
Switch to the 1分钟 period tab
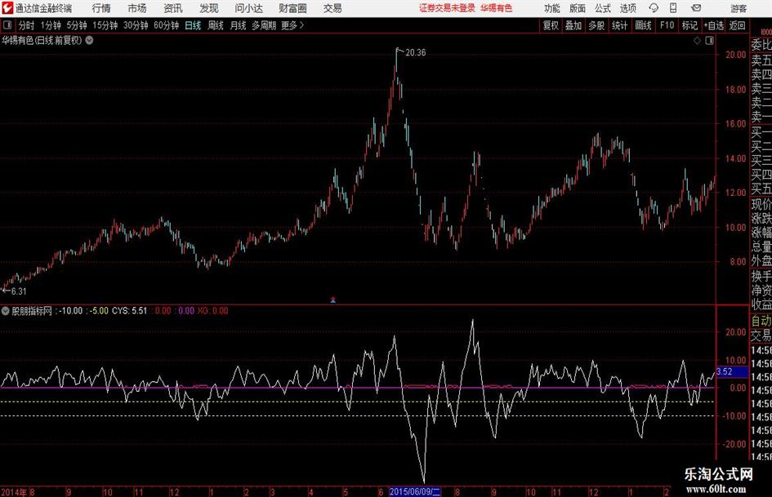[x=51, y=25]
